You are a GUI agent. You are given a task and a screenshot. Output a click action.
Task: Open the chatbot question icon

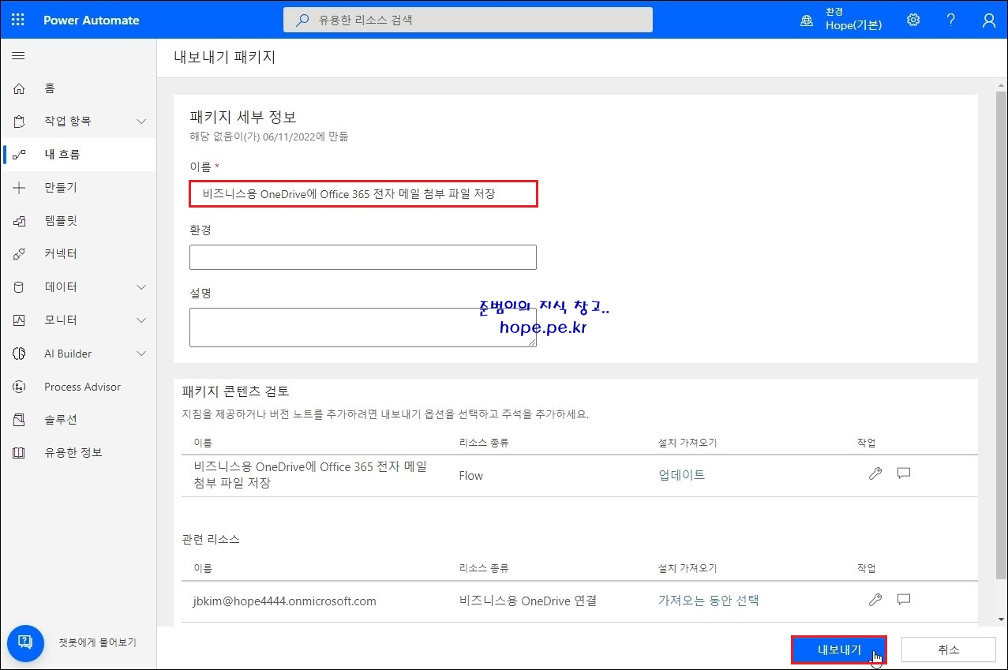click(x=25, y=642)
